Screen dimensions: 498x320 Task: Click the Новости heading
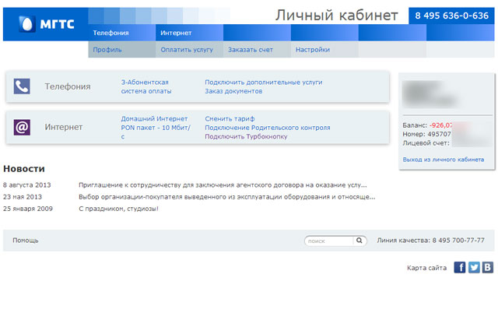(24, 169)
